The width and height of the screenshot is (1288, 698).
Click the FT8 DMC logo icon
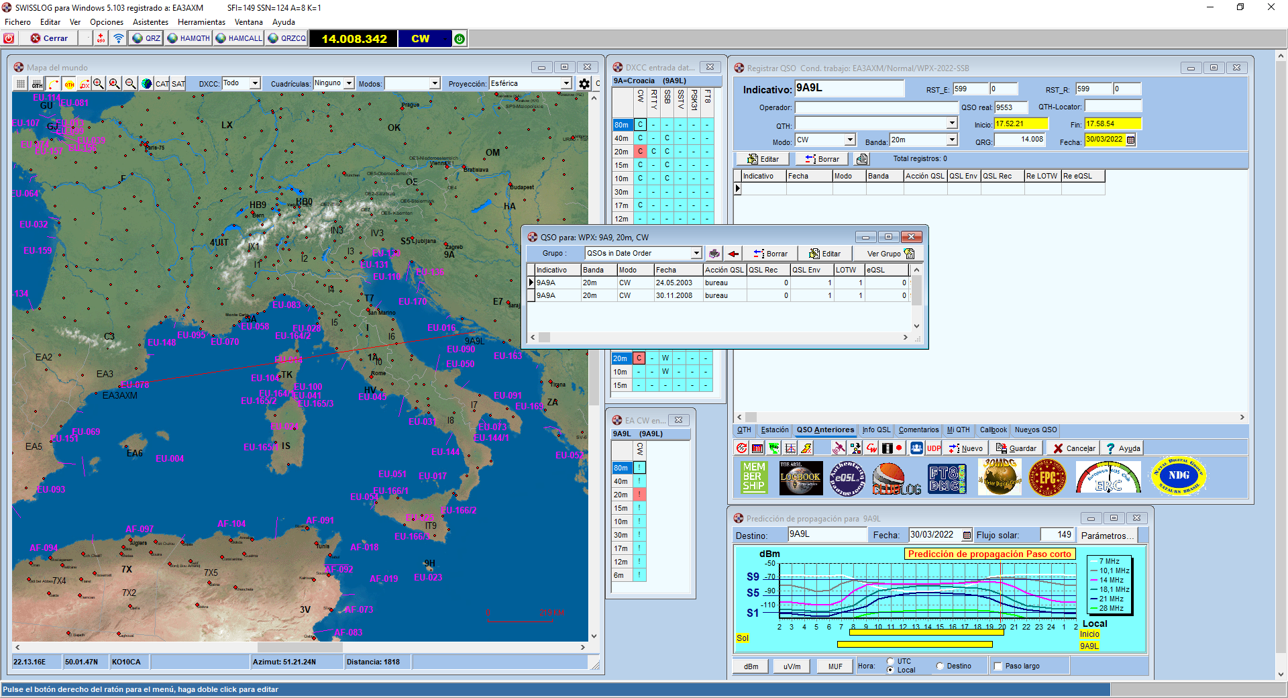click(x=947, y=478)
